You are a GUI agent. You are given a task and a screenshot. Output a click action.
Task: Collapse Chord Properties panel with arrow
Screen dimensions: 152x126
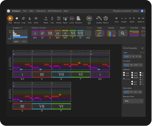[x=142, y=48]
